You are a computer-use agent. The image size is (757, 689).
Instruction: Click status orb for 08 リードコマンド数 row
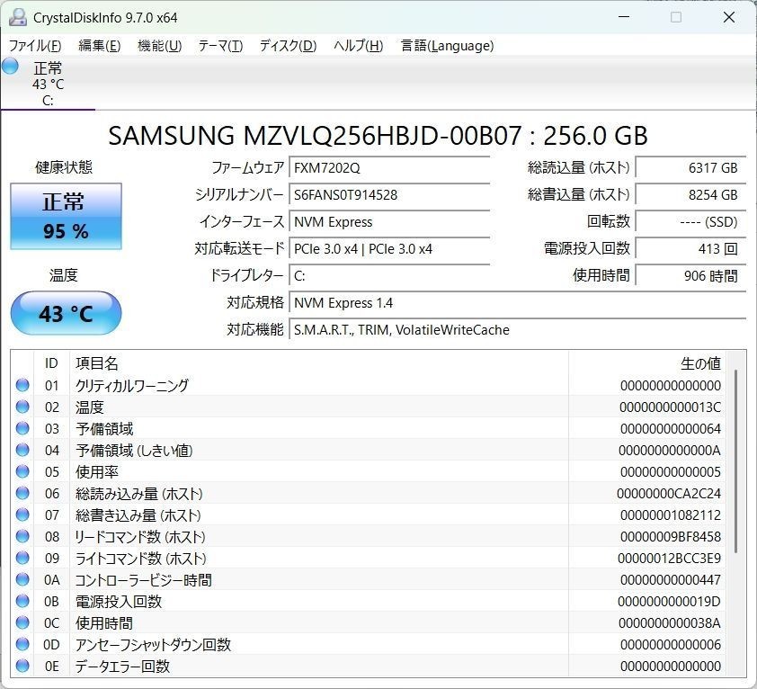[22, 536]
